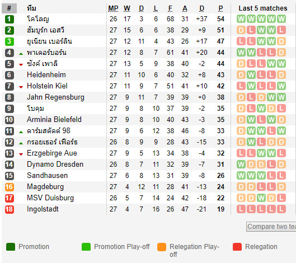Click the Compare two teams button
This screenshot has height=263, width=296.
click(x=271, y=227)
